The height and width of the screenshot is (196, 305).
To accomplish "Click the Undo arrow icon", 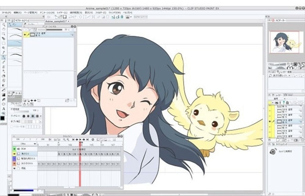I will [x=71, y=17].
